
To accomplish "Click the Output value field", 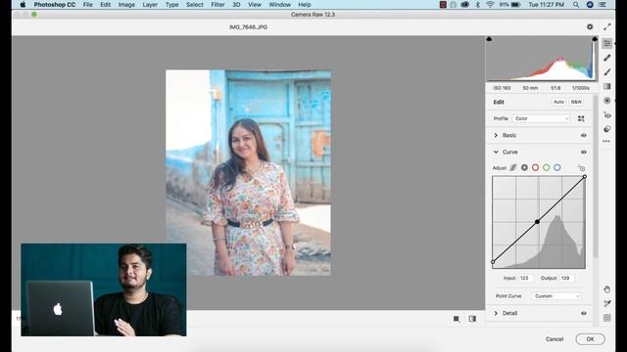I will click(567, 278).
